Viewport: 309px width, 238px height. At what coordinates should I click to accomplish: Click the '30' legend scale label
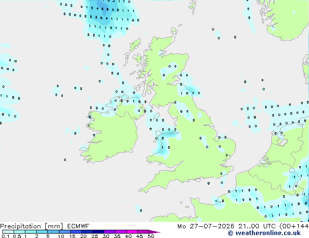point(106,236)
